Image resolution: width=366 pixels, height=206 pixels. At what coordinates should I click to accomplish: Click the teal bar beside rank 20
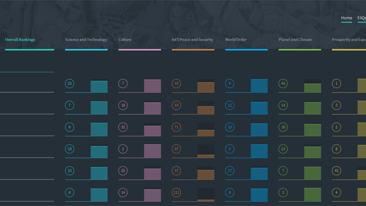pyautogui.click(x=99, y=87)
